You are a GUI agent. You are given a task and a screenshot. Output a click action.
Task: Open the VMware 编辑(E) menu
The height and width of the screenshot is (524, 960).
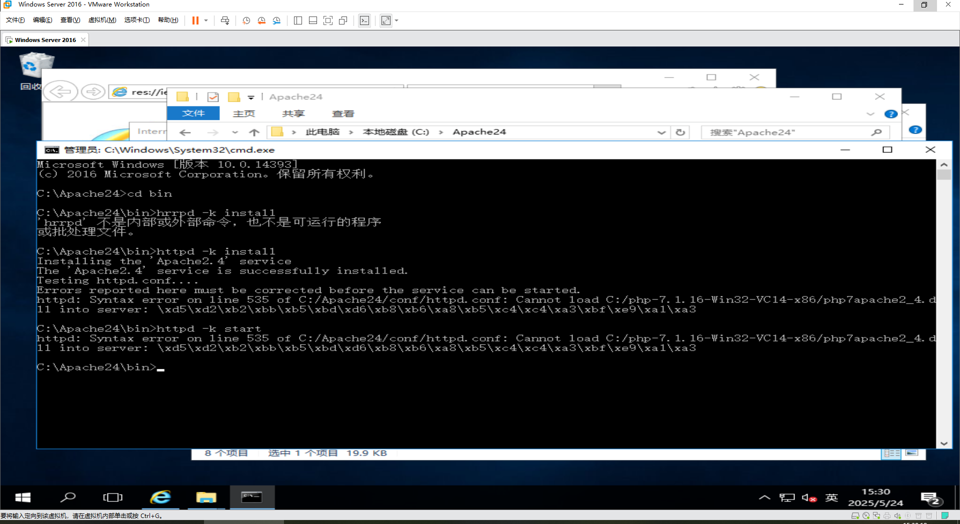pos(42,20)
